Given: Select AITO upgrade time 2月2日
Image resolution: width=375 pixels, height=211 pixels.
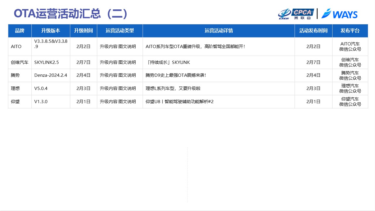Looking at the screenshot, I should [83, 47].
